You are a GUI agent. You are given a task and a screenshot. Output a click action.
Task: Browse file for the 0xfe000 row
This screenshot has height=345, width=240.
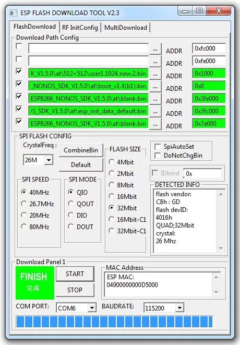[x=155, y=62]
